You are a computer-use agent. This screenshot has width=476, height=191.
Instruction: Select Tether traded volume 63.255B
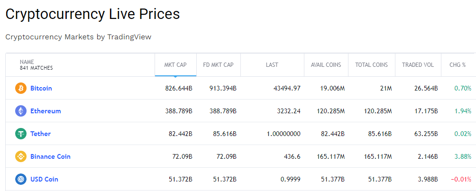426,134
